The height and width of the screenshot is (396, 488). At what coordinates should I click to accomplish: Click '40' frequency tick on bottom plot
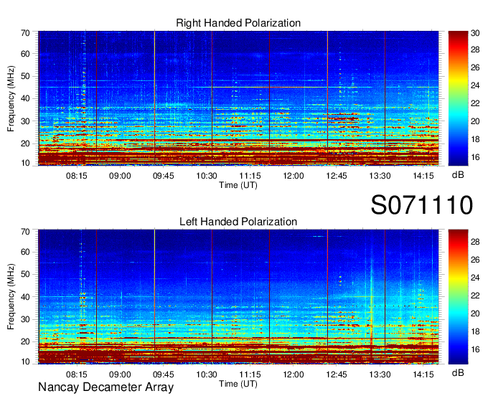(x=25, y=297)
